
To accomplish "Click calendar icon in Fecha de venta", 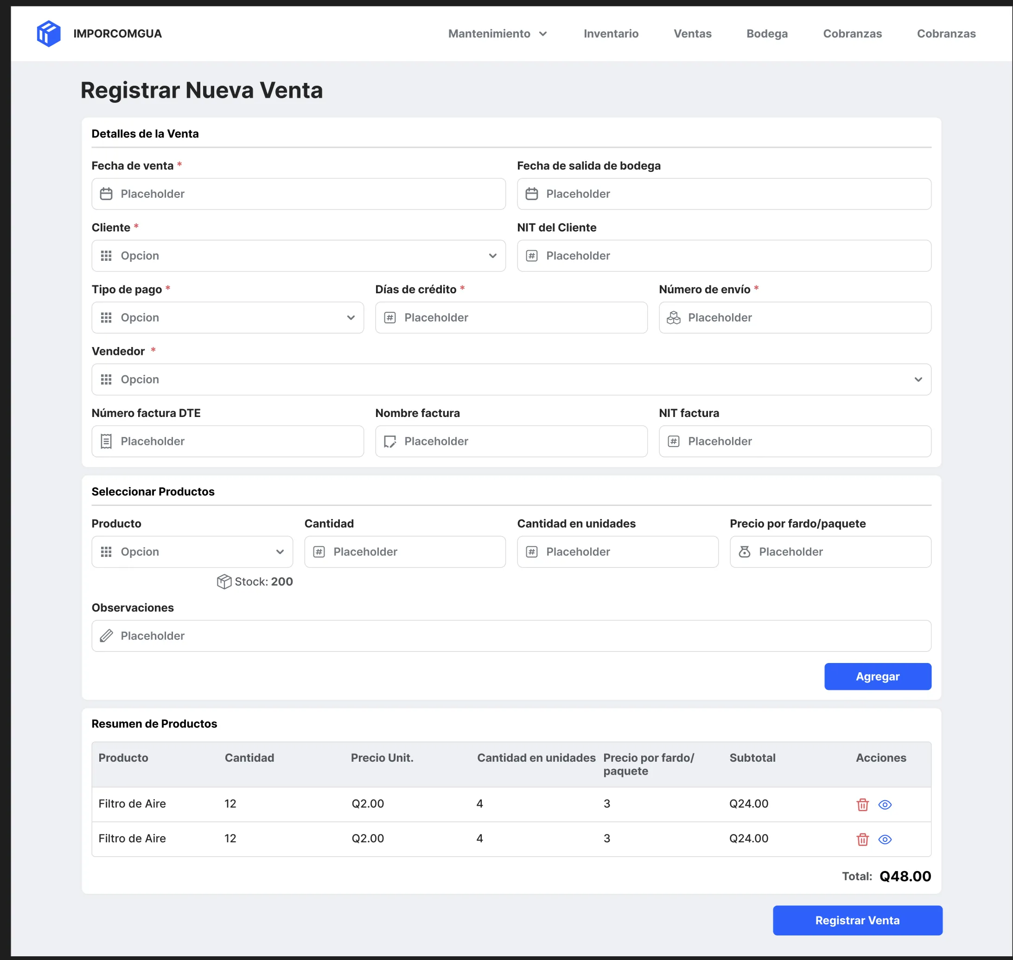I will pyautogui.click(x=106, y=194).
